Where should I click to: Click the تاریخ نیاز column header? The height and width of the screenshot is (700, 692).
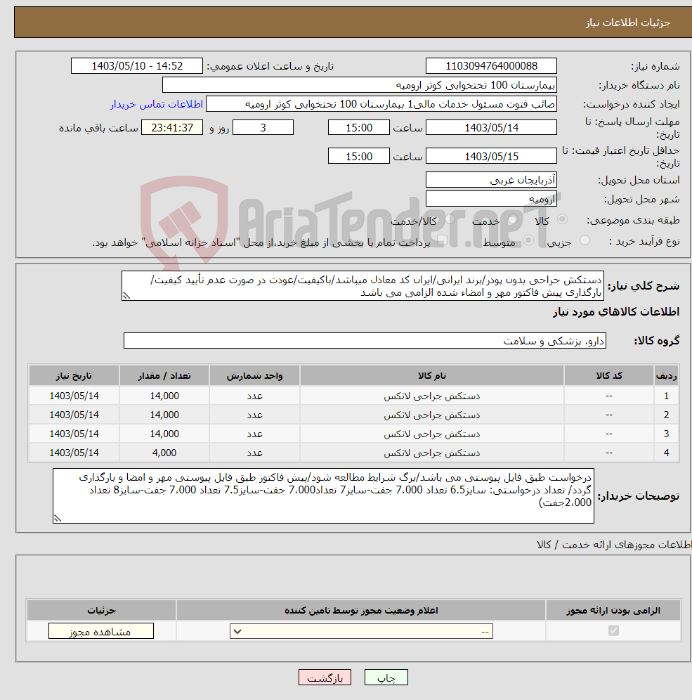point(74,375)
